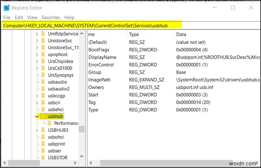This screenshot has width=261, height=168.
Task: Click the USBSTOR folder icon
Action: (43, 158)
